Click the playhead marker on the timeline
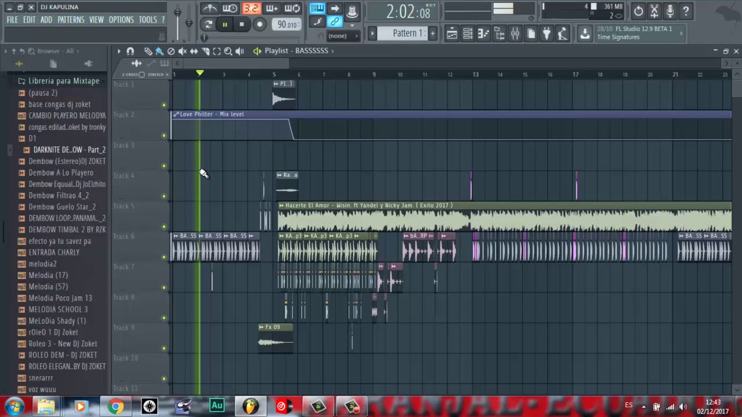 coord(200,74)
